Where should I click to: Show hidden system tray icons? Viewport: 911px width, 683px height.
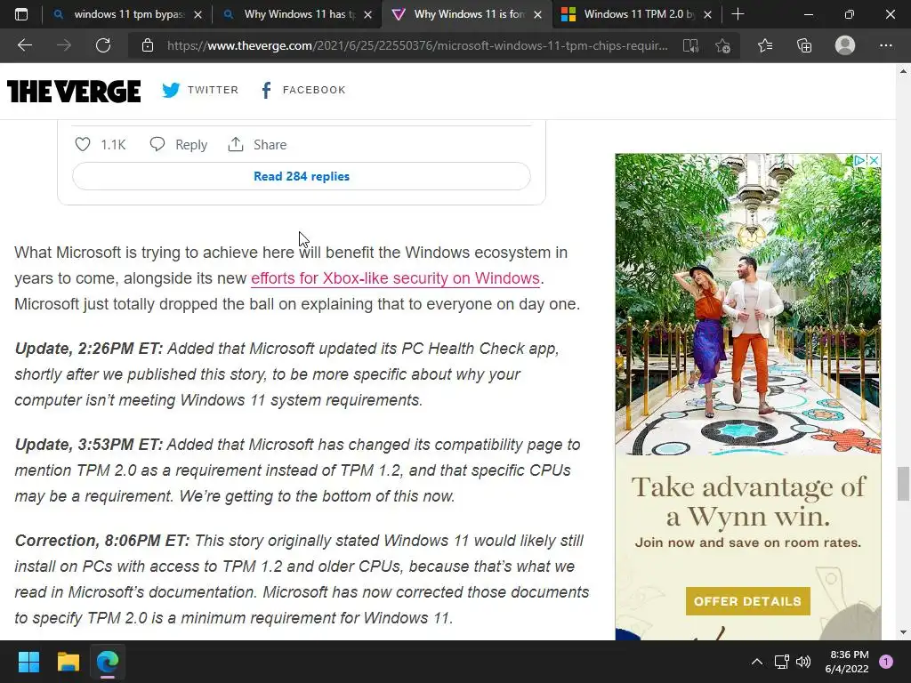tap(757, 662)
